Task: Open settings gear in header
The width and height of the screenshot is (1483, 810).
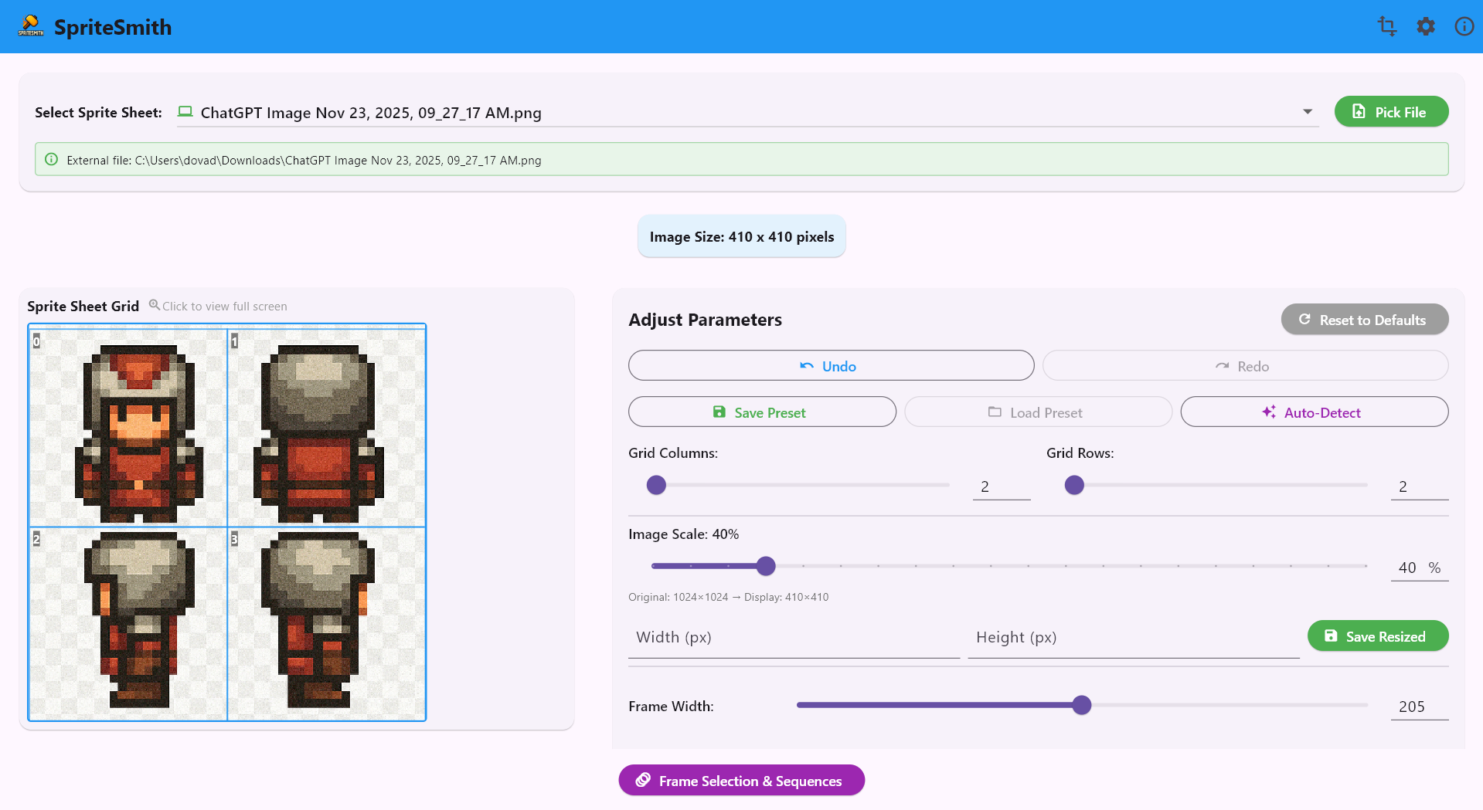Action: tap(1426, 26)
